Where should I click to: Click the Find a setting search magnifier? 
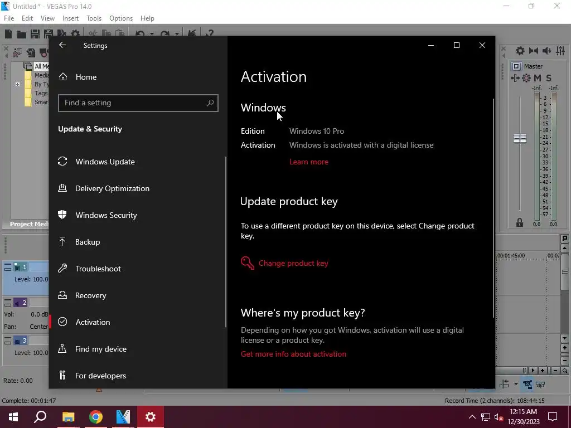210,103
